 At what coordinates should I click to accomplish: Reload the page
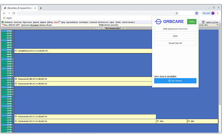(14, 13)
